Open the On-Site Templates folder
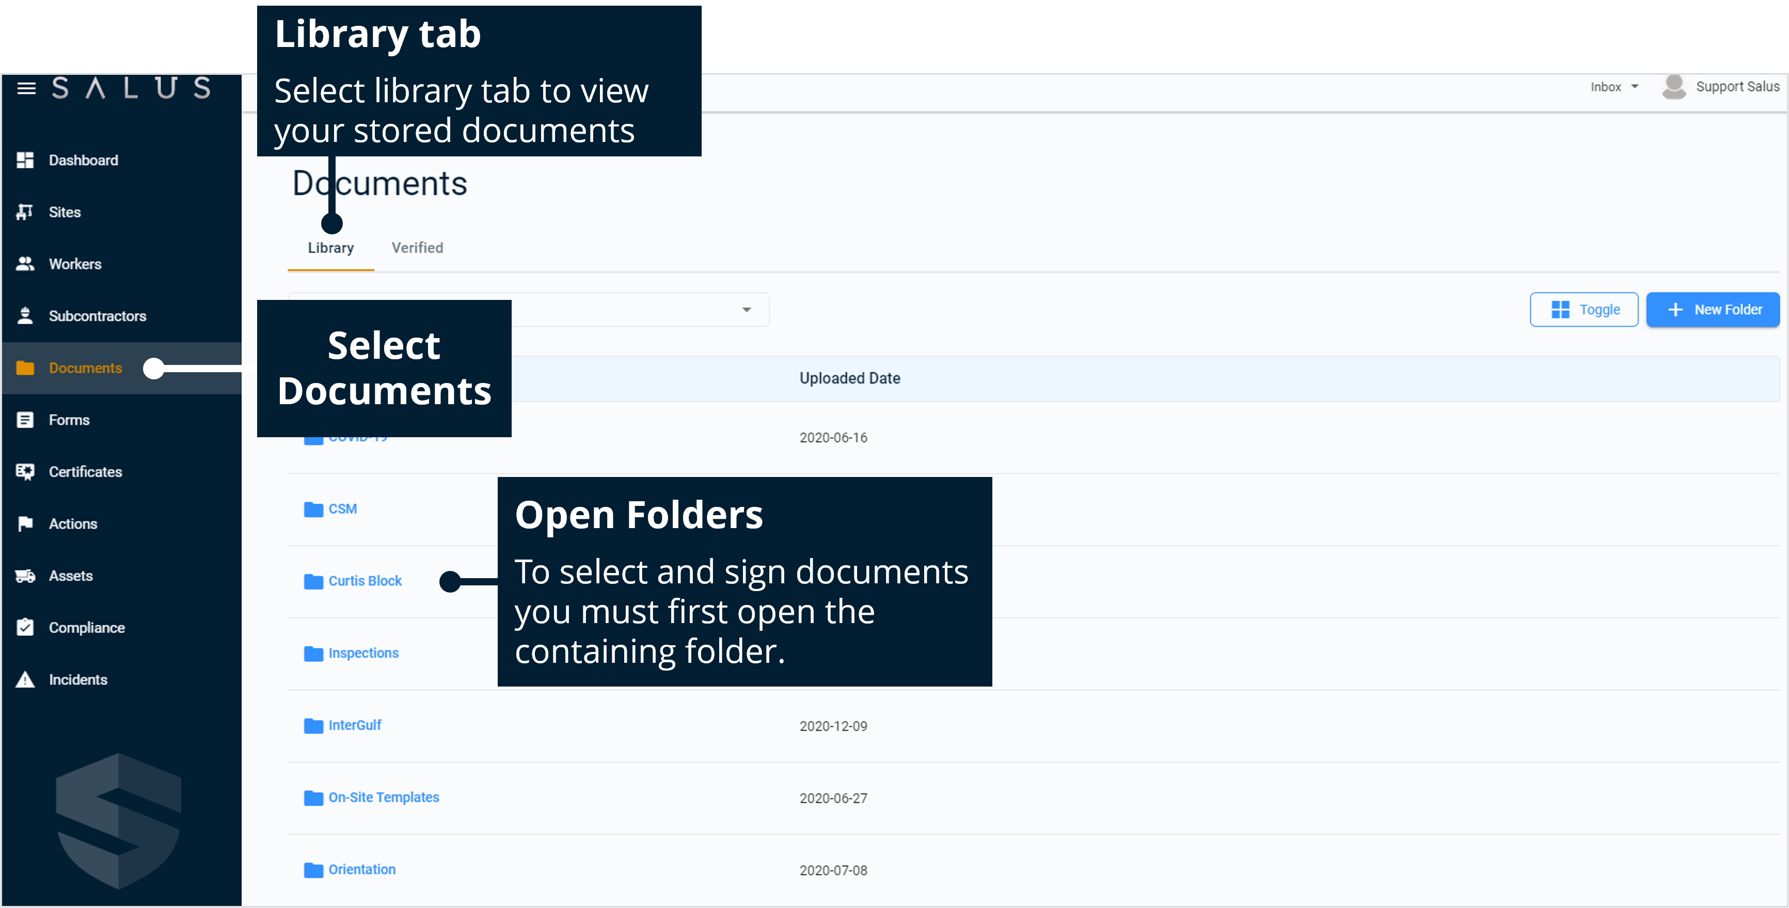This screenshot has height=908, width=1789. tap(383, 798)
